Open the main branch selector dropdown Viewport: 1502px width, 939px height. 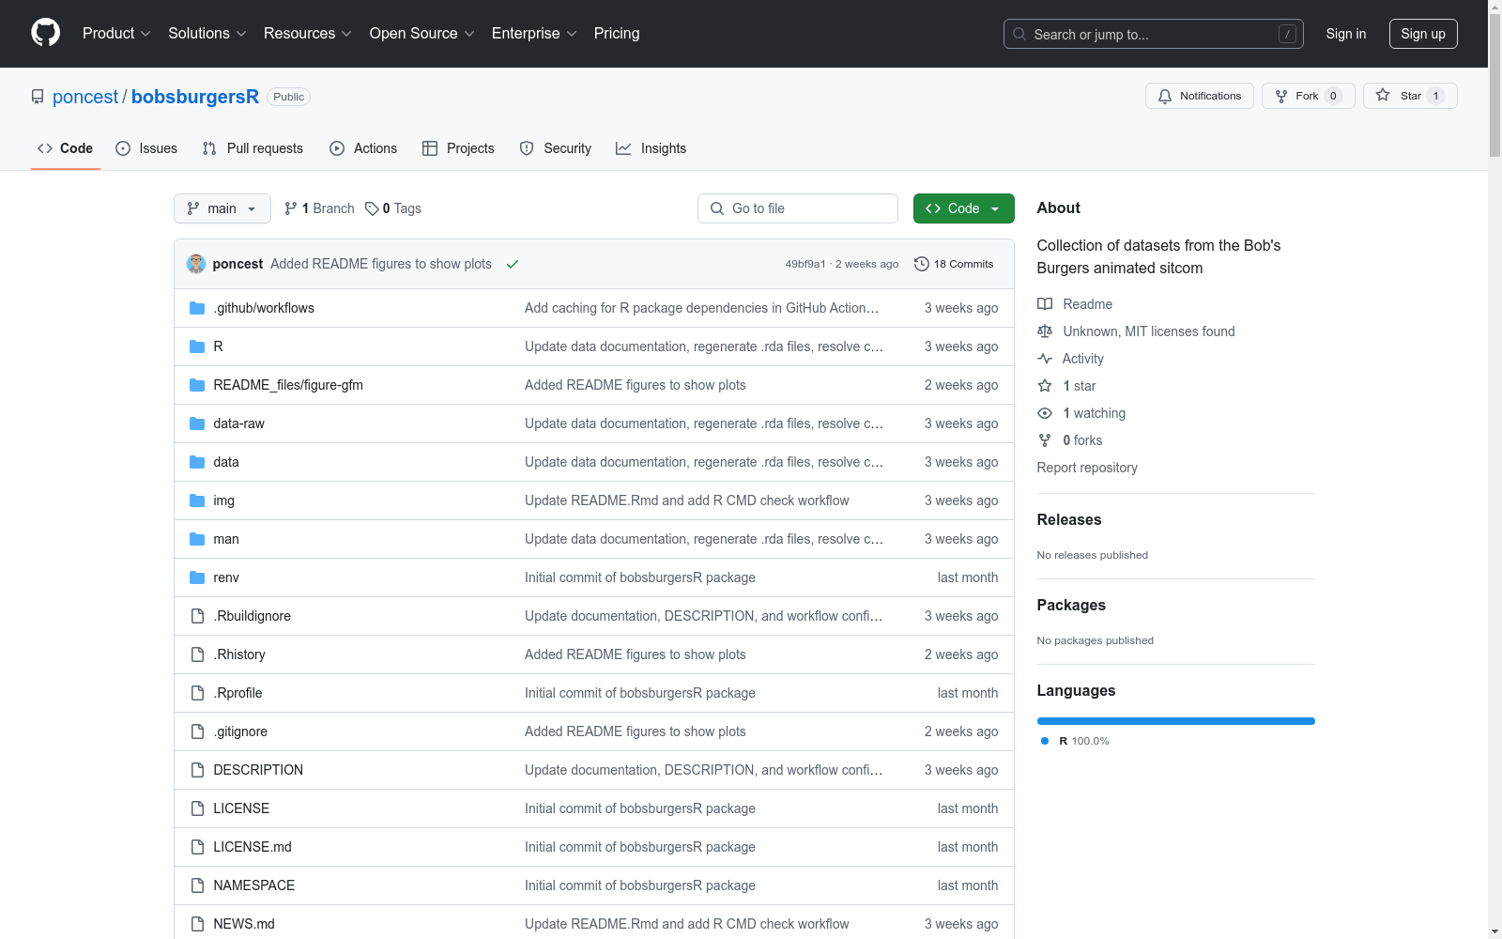222,208
